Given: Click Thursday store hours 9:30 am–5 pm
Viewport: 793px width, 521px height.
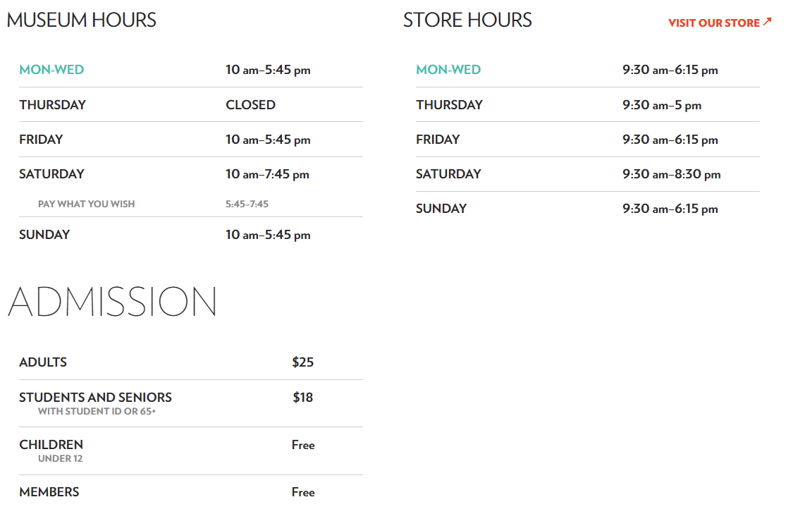Looking at the screenshot, I should coord(661,105).
